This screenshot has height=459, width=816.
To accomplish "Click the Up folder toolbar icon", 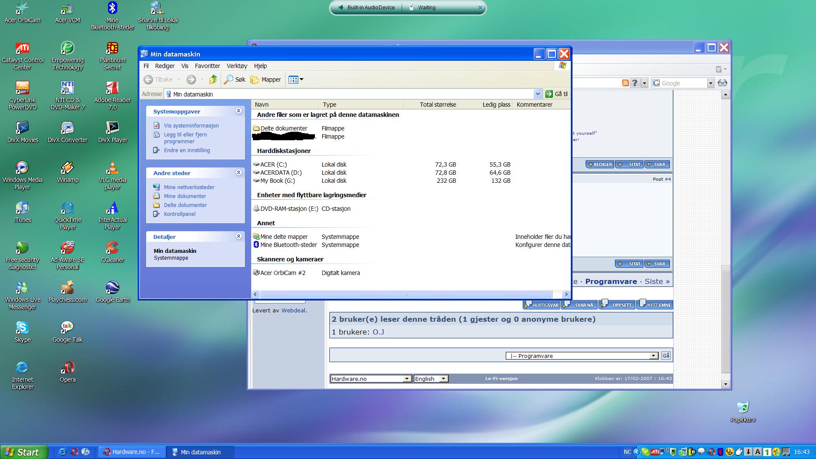I will 213,79.
